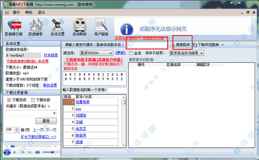Click the 打开目录 link
The image size is (259, 160).
tap(51, 55)
